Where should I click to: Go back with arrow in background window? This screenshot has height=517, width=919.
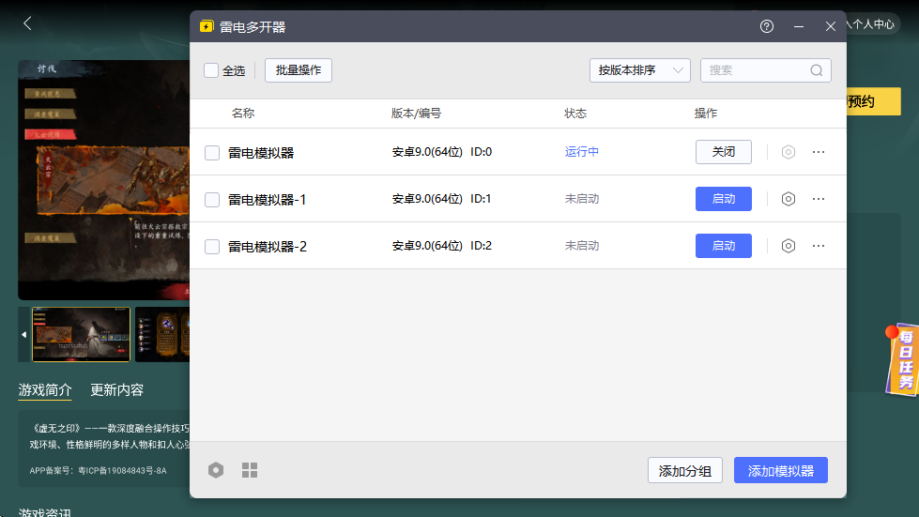point(27,23)
